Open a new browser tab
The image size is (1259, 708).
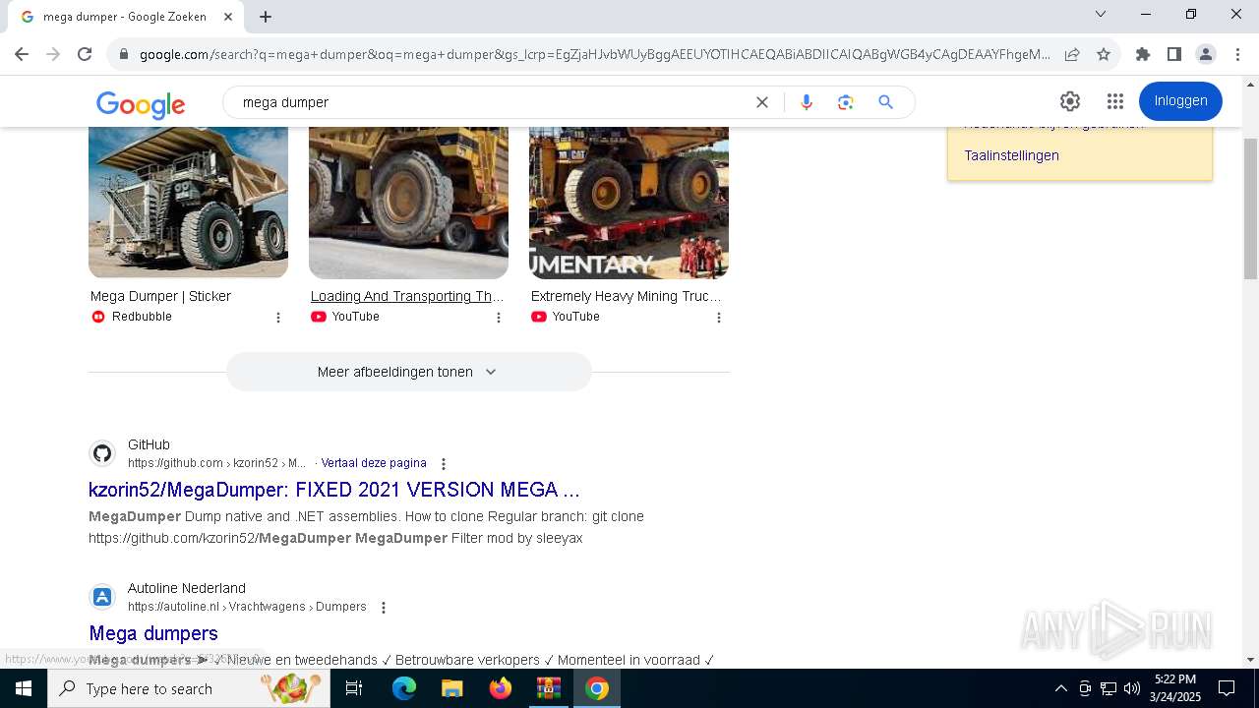(266, 17)
